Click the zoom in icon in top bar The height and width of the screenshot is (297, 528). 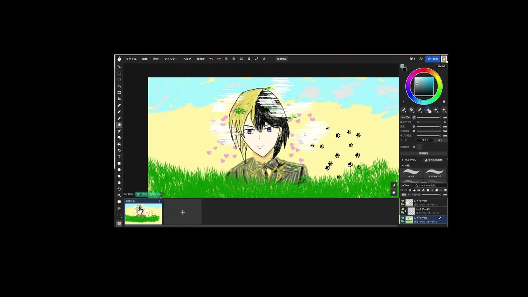click(x=226, y=59)
